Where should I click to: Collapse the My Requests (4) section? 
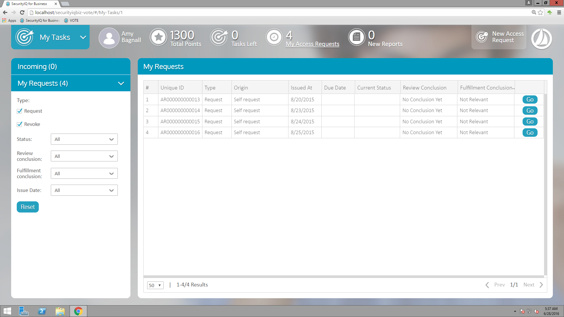121,83
